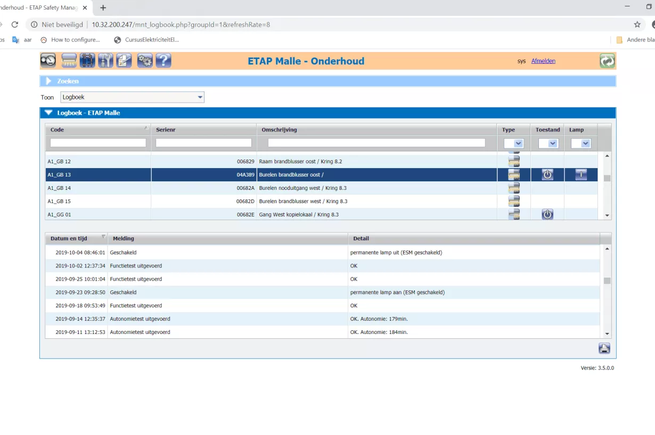Click the Serienr filter input field
This screenshot has width=655, height=435.
coord(203,143)
